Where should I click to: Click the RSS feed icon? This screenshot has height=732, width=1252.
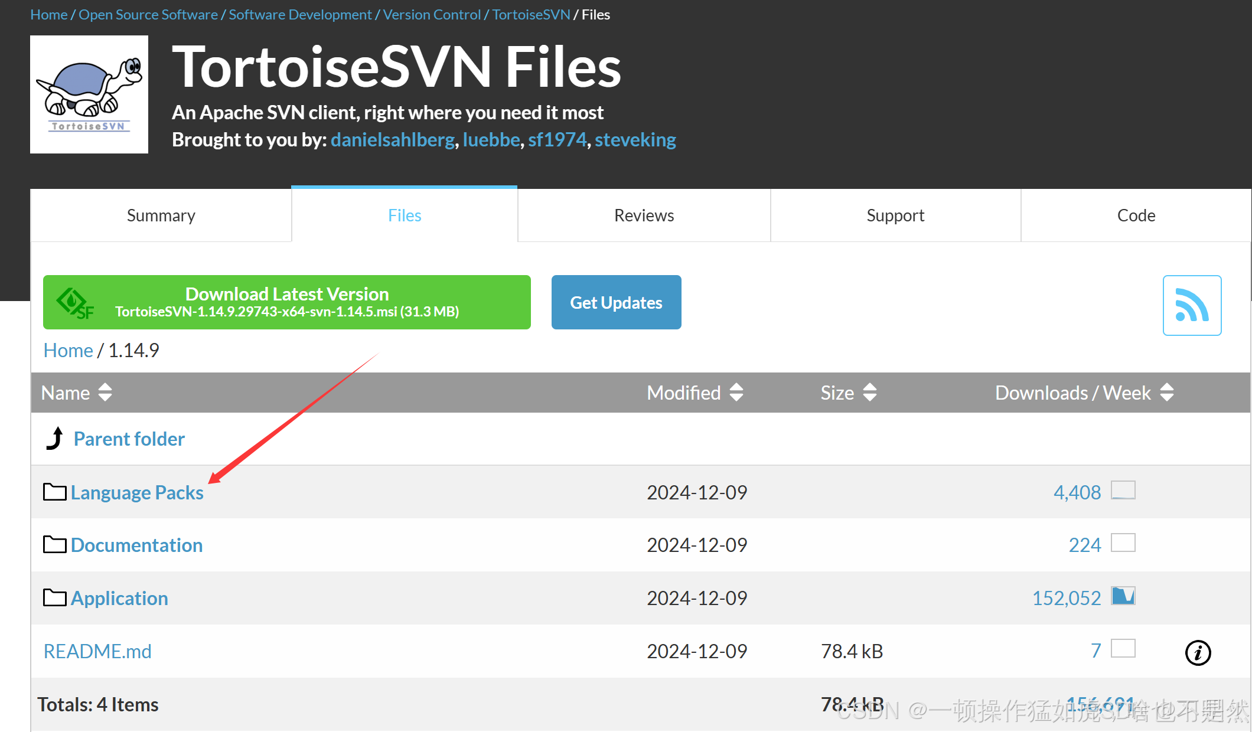[x=1192, y=305]
